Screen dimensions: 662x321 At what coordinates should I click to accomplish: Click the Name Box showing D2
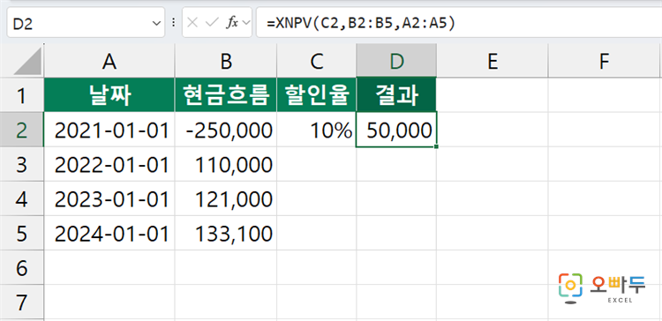86,23
